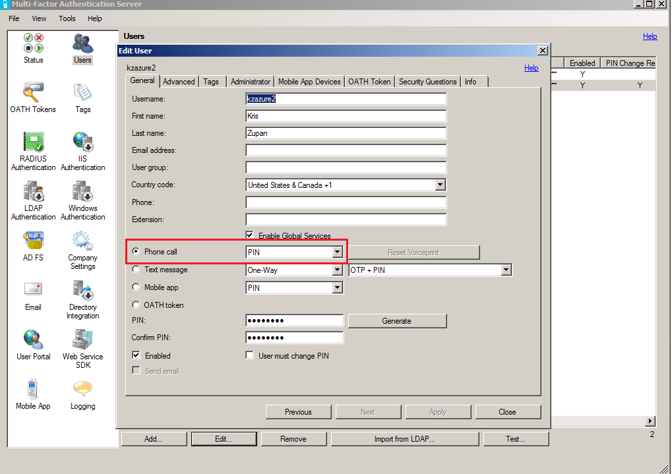Switch to the Tags tab

[211, 82]
